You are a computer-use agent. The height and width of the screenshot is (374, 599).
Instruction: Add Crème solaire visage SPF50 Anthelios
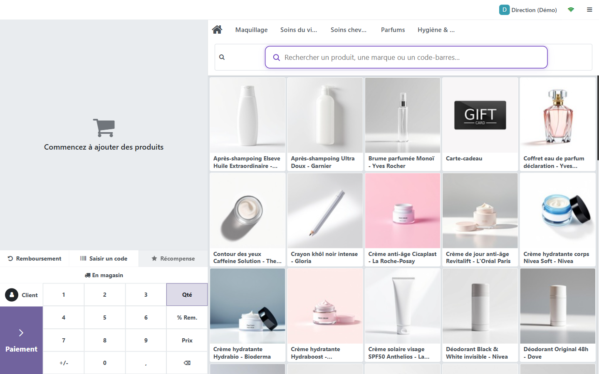point(403,315)
